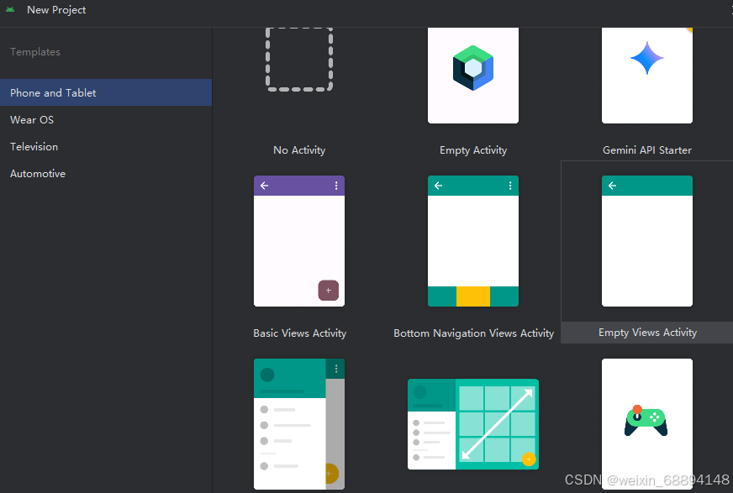This screenshot has width=733, height=493.
Task: Choose the Automotive templates category
Action: (x=106, y=174)
